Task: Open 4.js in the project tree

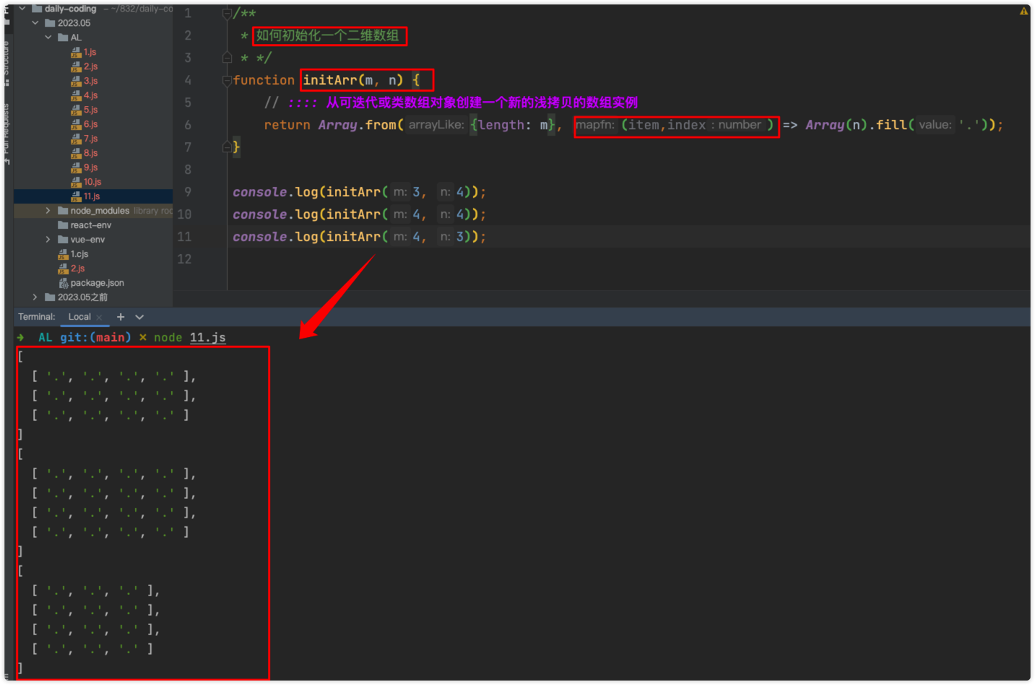Action: click(90, 95)
